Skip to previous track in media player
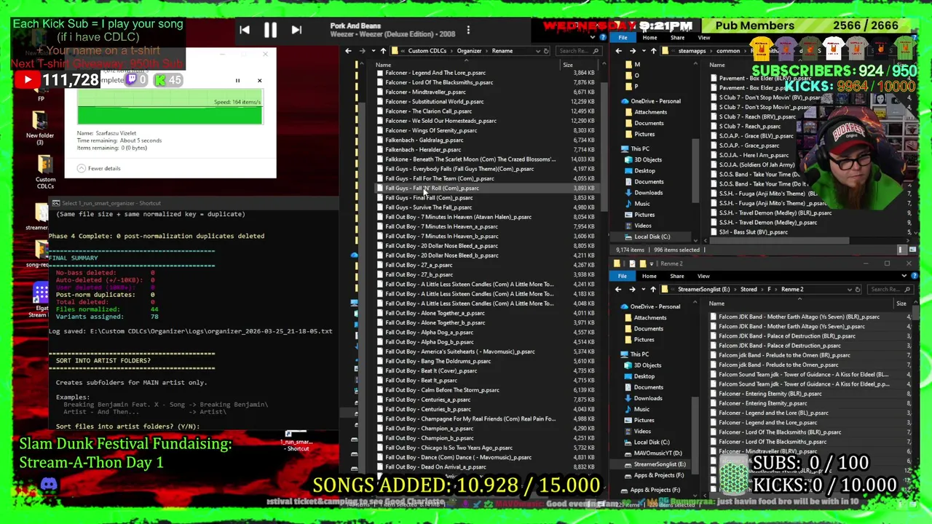Screen dimensions: 932x524 [245, 30]
